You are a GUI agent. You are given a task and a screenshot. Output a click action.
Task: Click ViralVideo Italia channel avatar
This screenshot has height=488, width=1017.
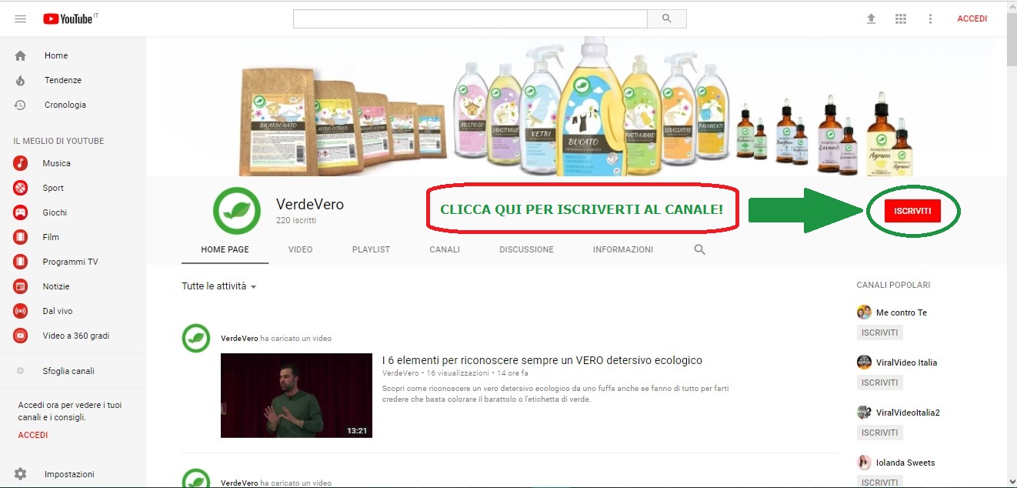point(864,363)
